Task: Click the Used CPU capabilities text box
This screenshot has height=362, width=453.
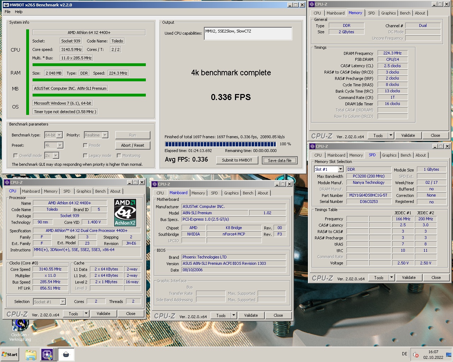Action: (x=248, y=34)
